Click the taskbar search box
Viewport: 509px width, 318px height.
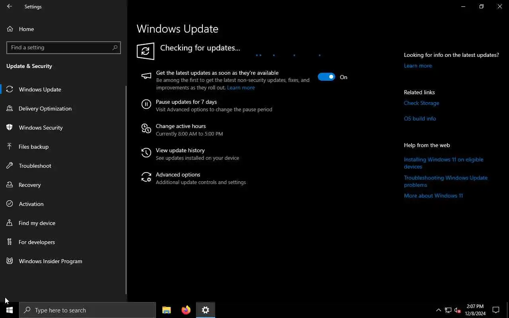pos(87,310)
